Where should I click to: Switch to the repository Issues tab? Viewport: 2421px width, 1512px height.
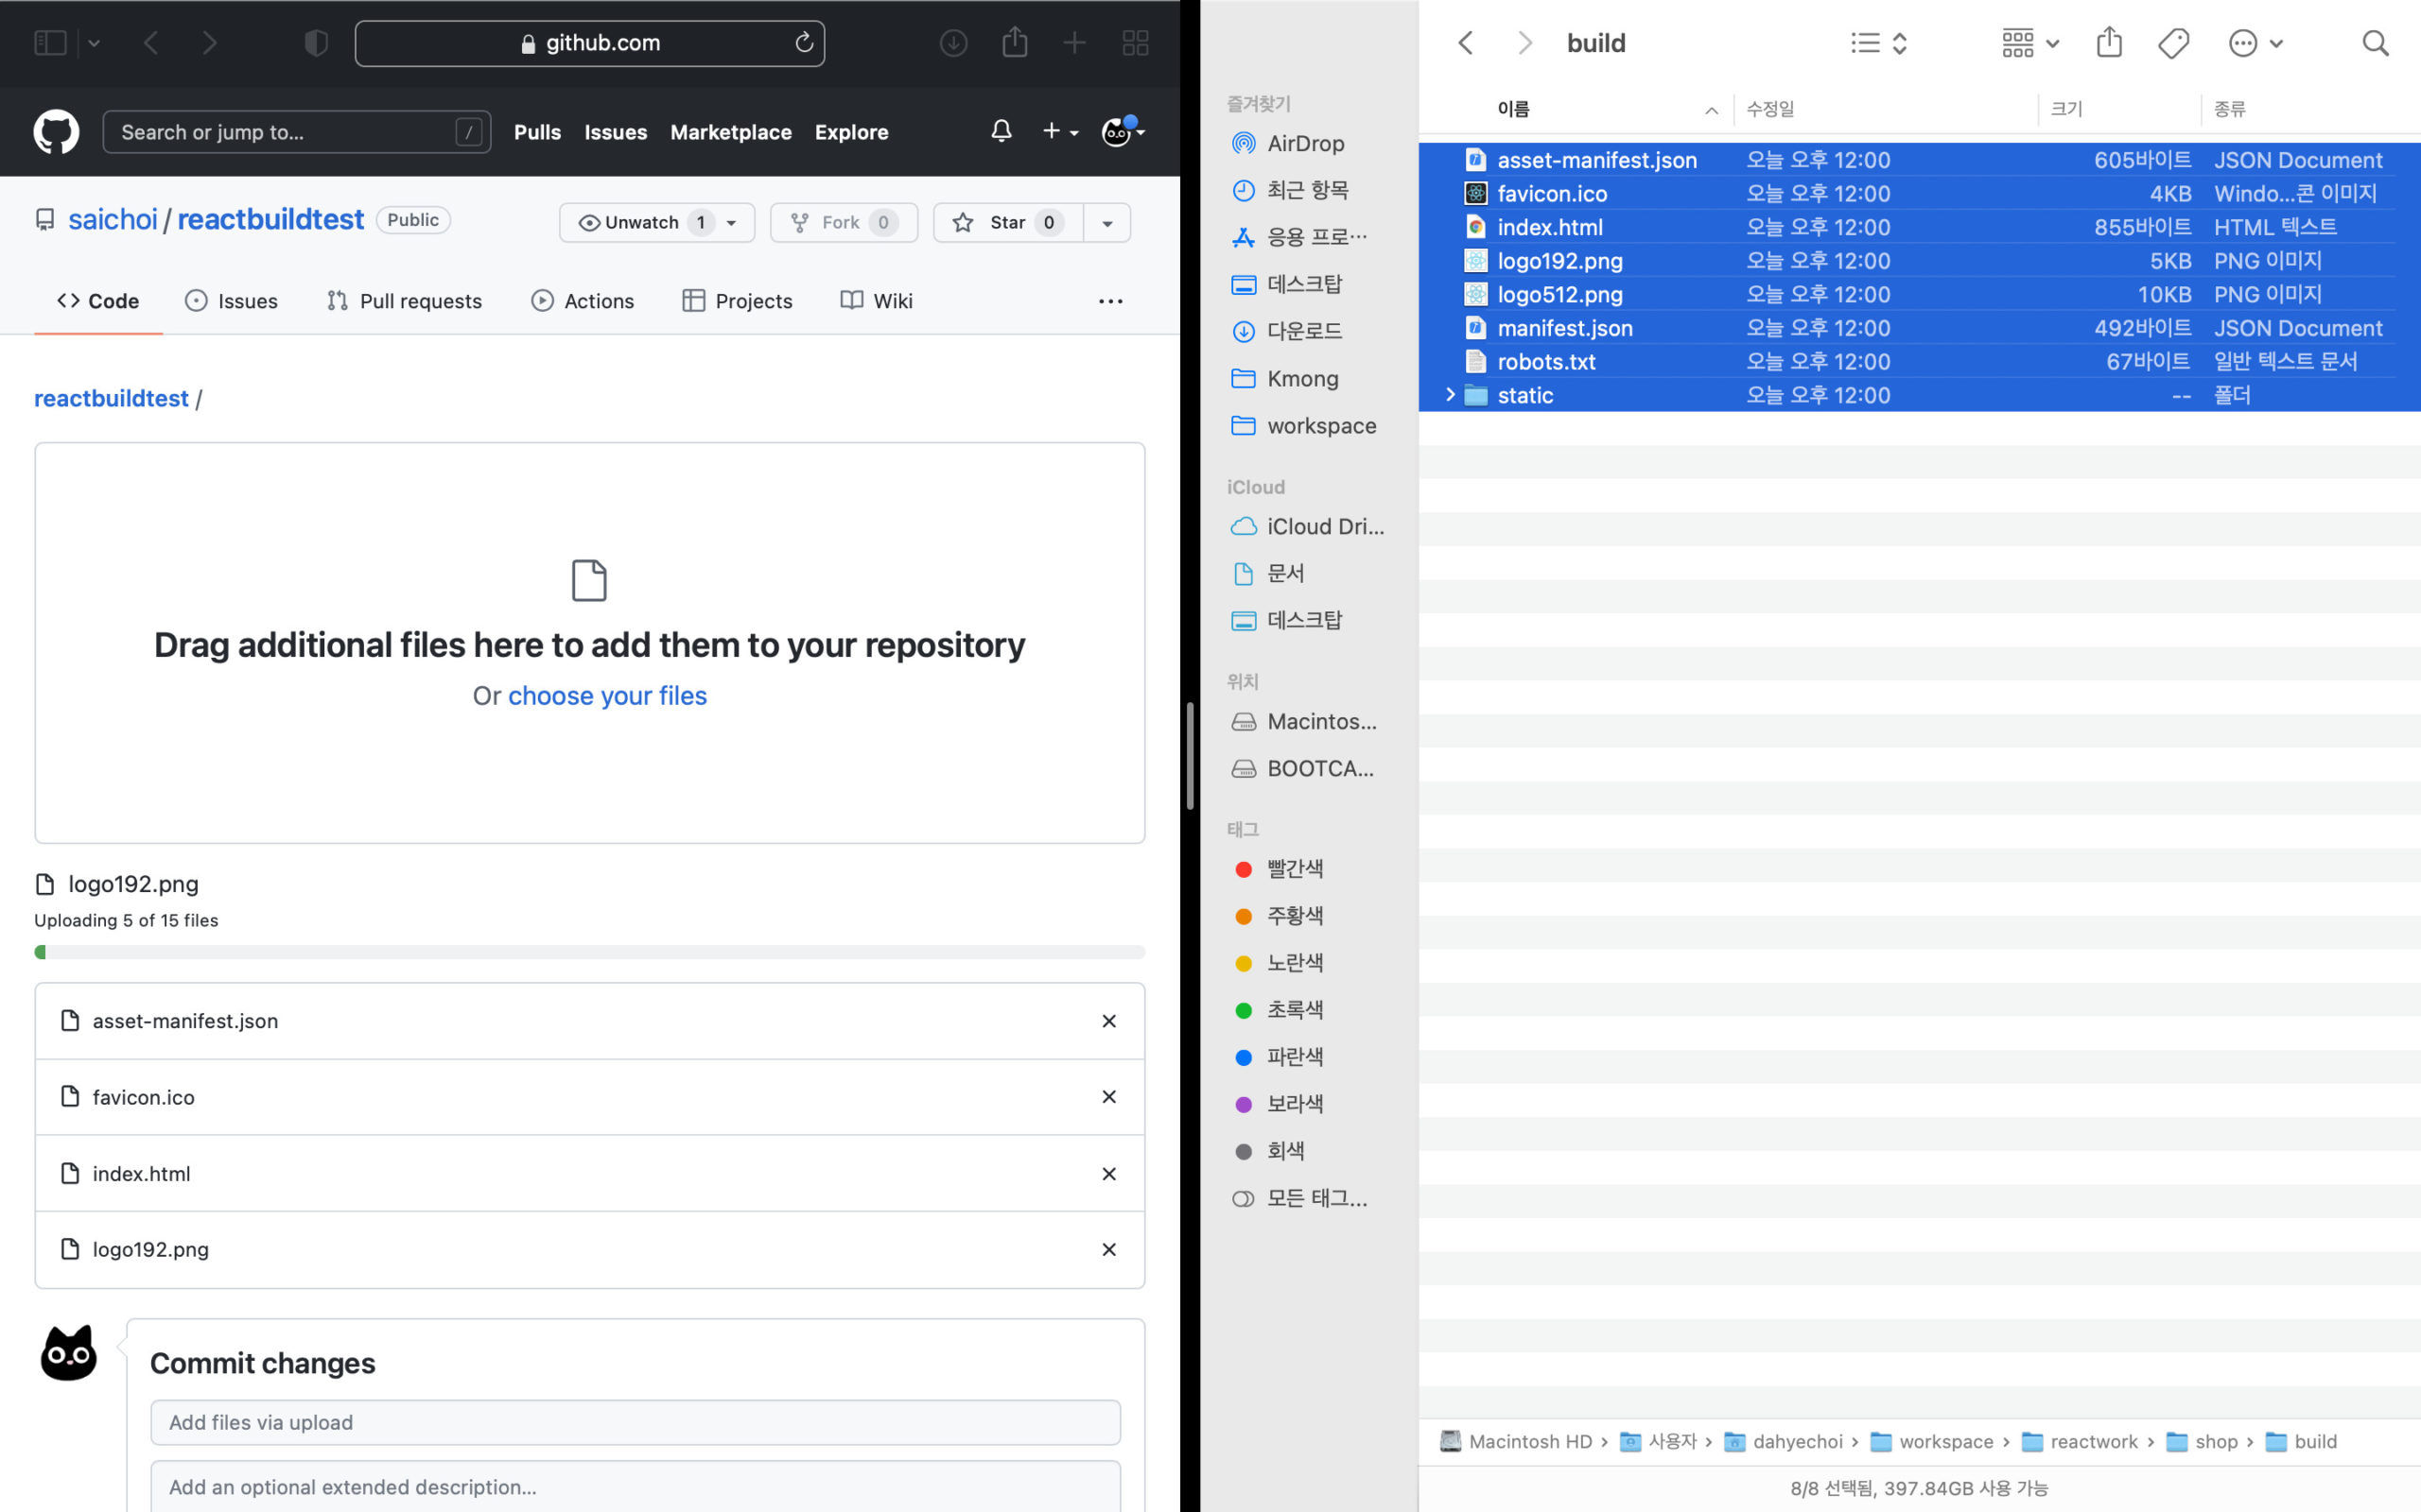point(231,301)
